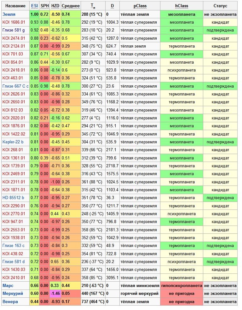Click the Название column header
Screen dimensions: 242x310
tap(15, 6)
